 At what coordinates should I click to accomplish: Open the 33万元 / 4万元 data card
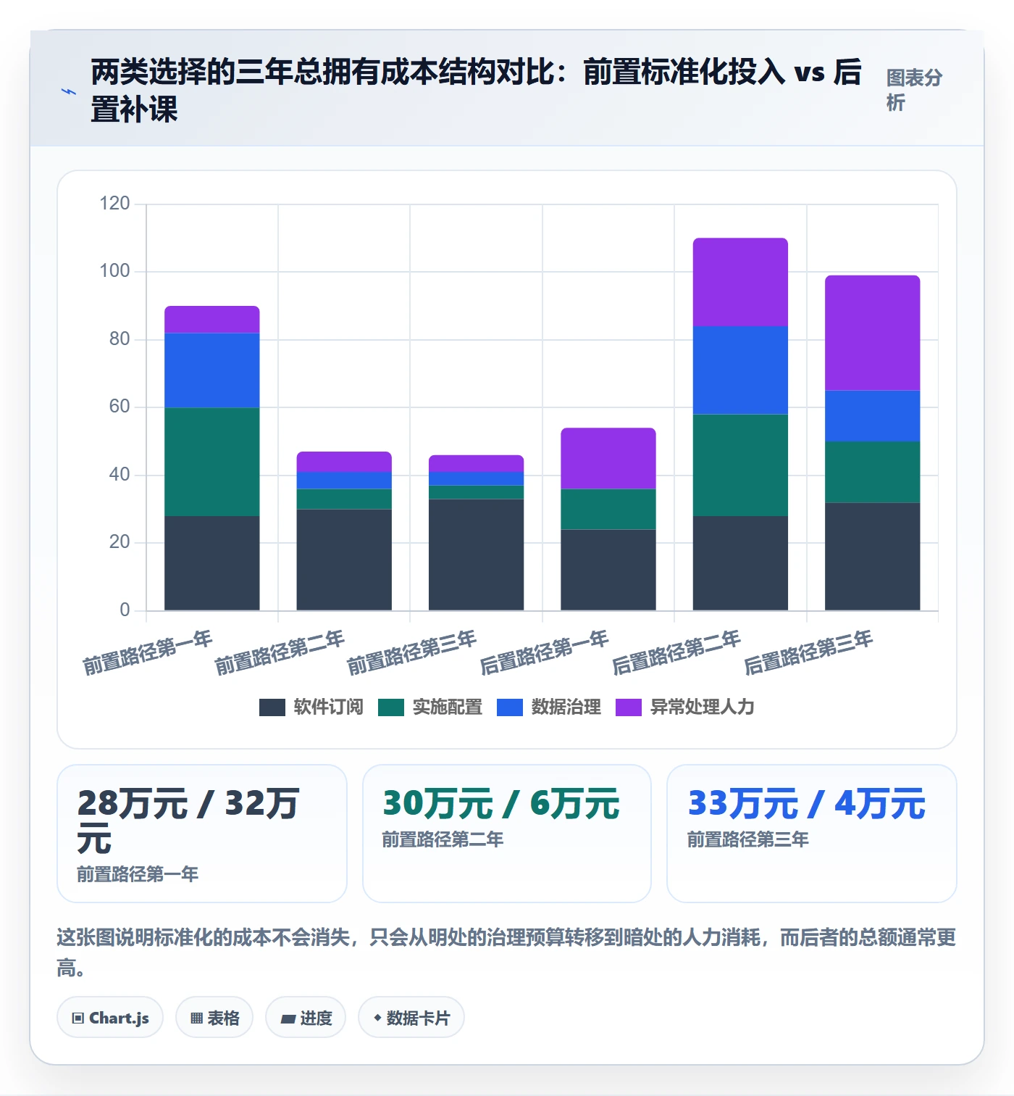pyautogui.click(x=812, y=834)
